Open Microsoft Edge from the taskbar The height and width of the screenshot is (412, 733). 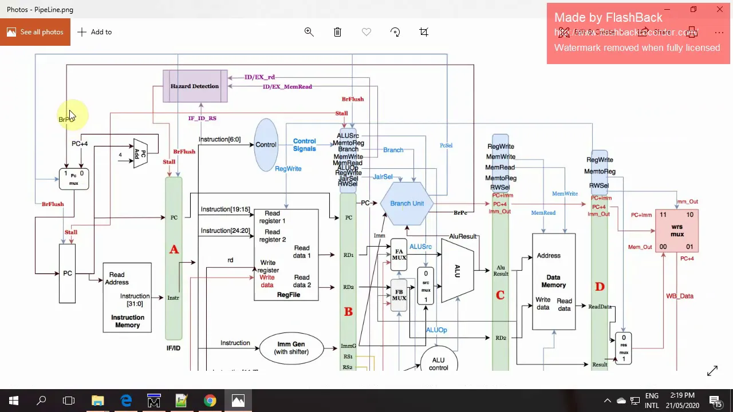[x=126, y=401]
